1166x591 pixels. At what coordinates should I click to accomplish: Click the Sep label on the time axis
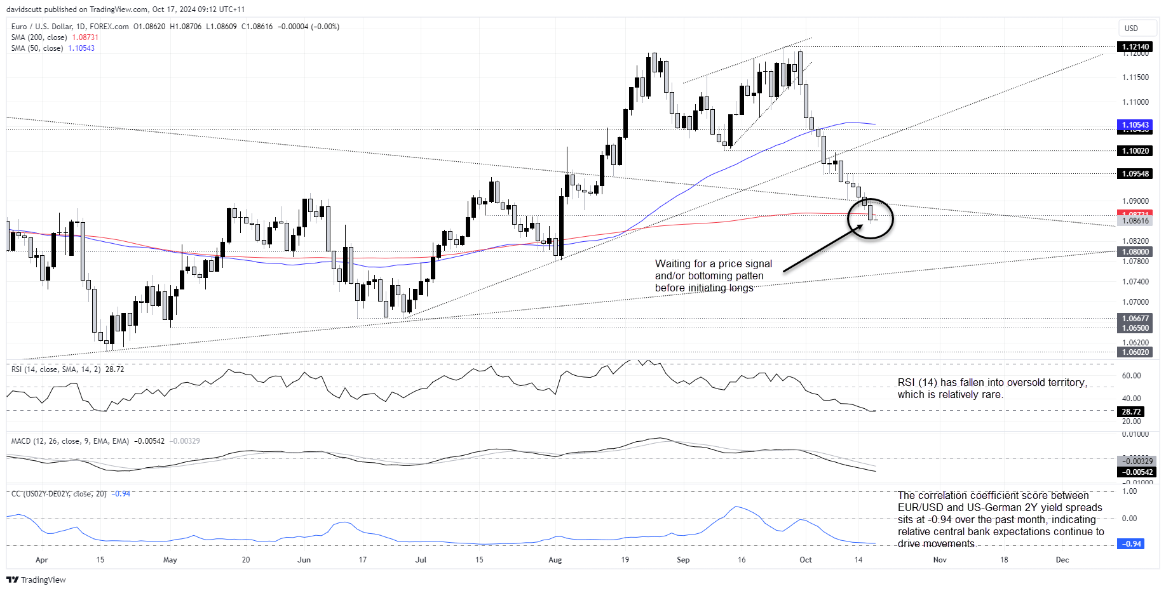click(x=683, y=560)
